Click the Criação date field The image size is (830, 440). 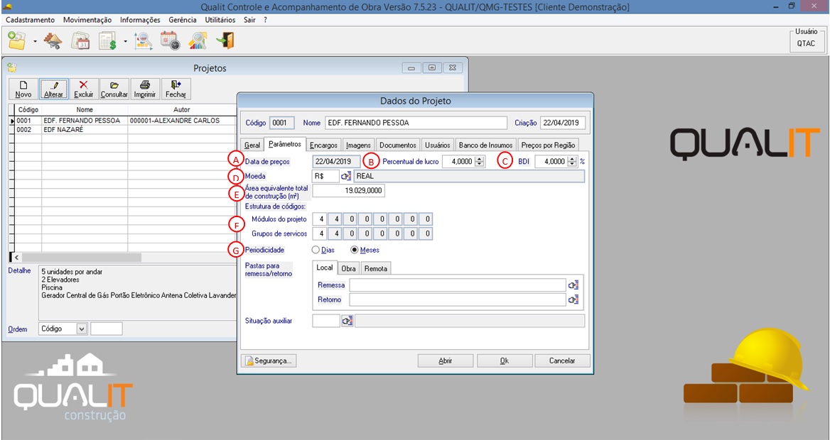pyautogui.click(x=563, y=123)
